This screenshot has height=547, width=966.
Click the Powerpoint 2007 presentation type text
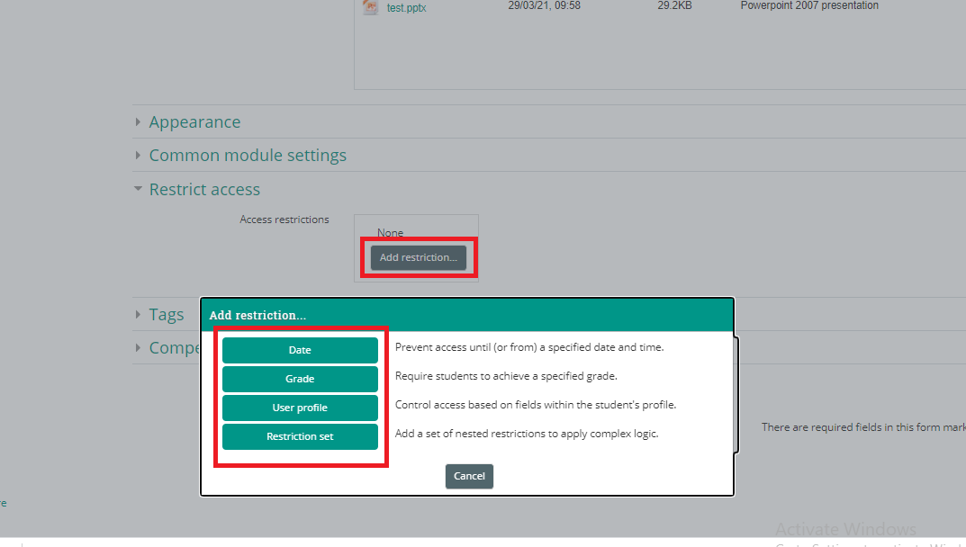pyautogui.click(x=809, y=5)
